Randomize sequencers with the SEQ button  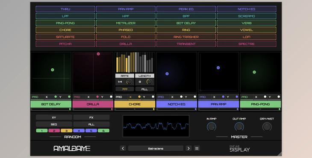click(54, 124)
